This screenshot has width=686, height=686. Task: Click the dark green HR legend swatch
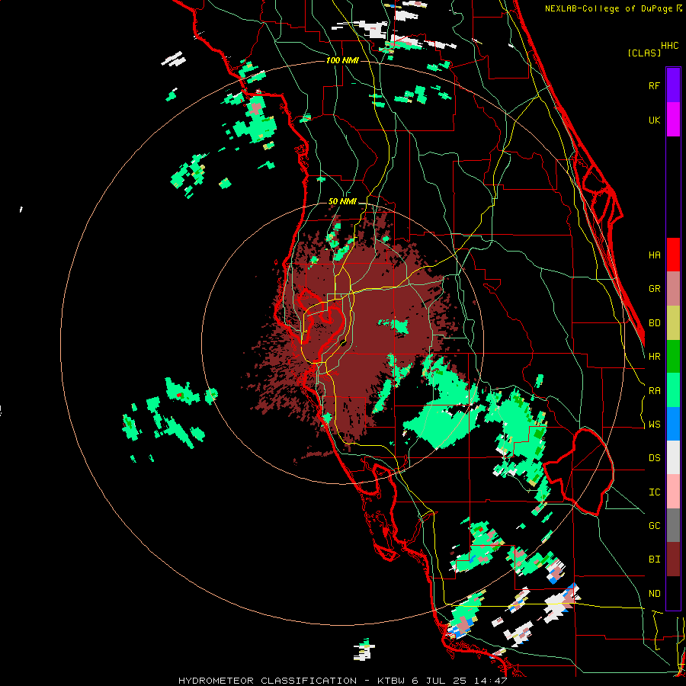click(x=673, y=357)
